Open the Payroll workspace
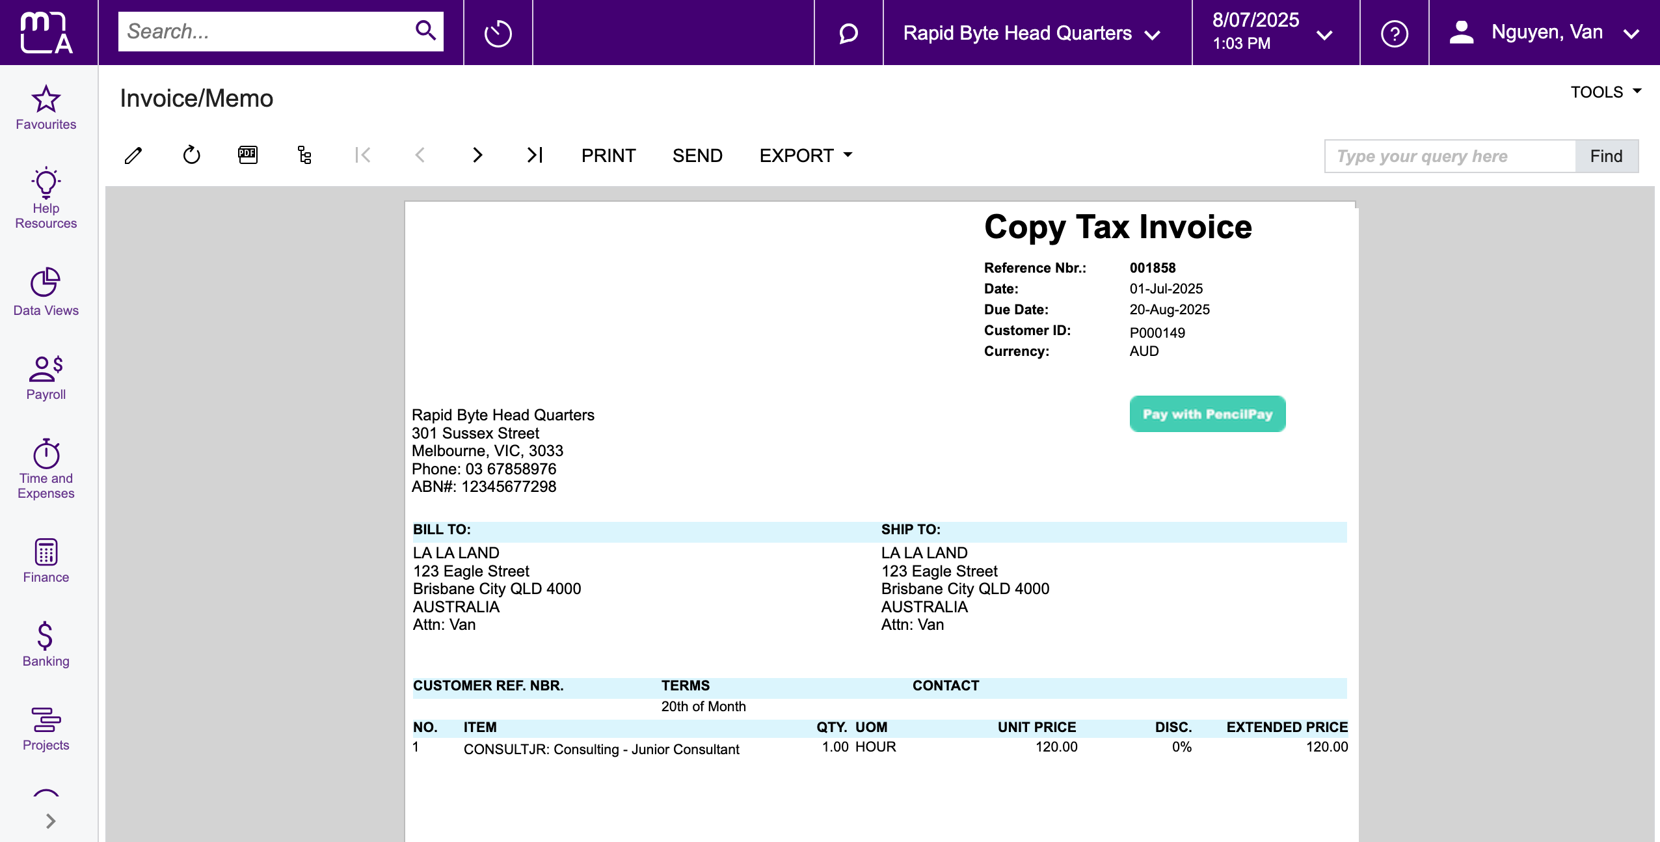Viewport: 1660px width, 842px height. click(x=46, y=378)
